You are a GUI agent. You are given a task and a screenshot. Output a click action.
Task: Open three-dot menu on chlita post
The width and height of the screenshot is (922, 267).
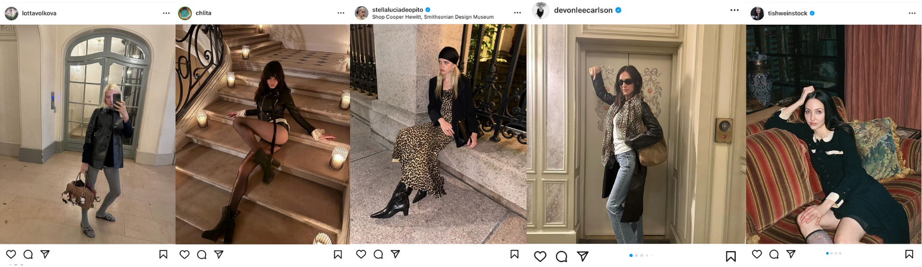point(341,13)
